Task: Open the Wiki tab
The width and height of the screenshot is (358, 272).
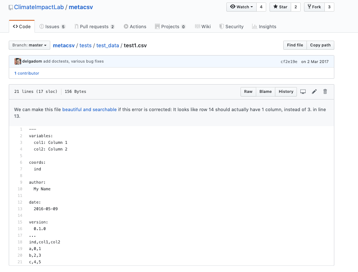Action: coord(203,27)
